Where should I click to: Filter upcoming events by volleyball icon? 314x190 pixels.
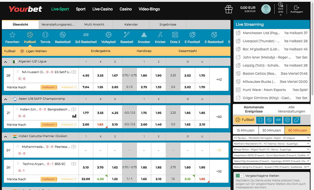[x=287, y=120]
